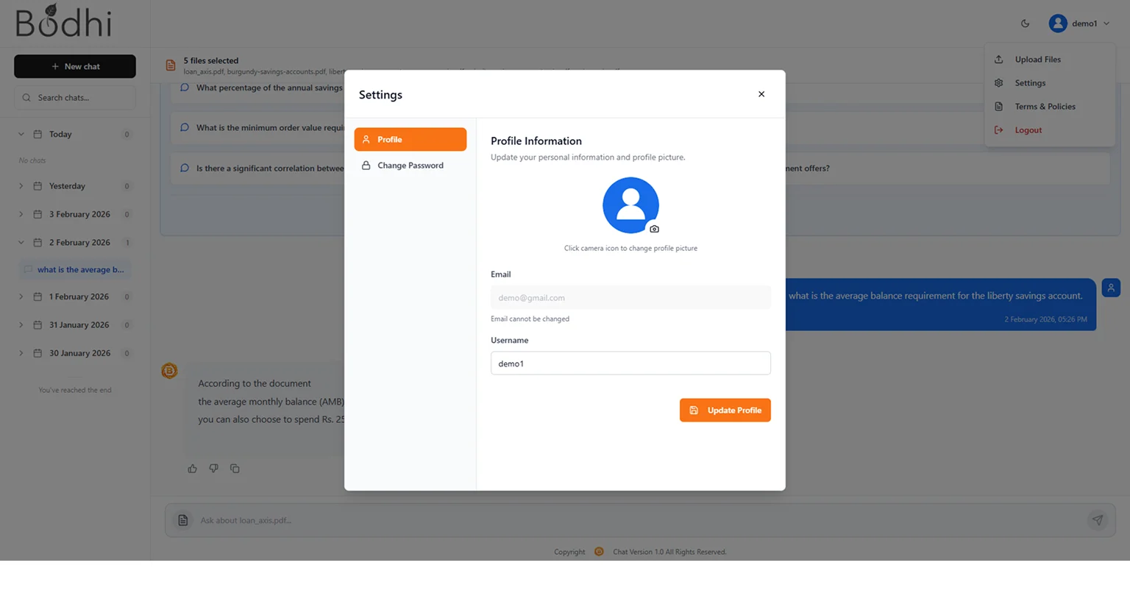Image resolution: width=1130 pixels, height=596 pixels.
Task: Click the demo1 user avatar icon
Action: pyautogui.click(x=1058, y=24)
